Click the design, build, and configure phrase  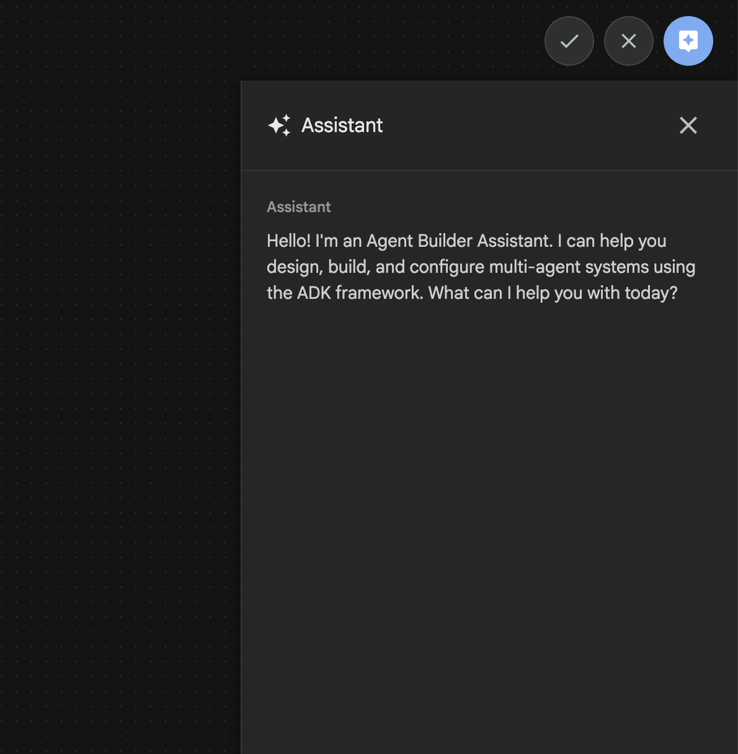point(375,267)
